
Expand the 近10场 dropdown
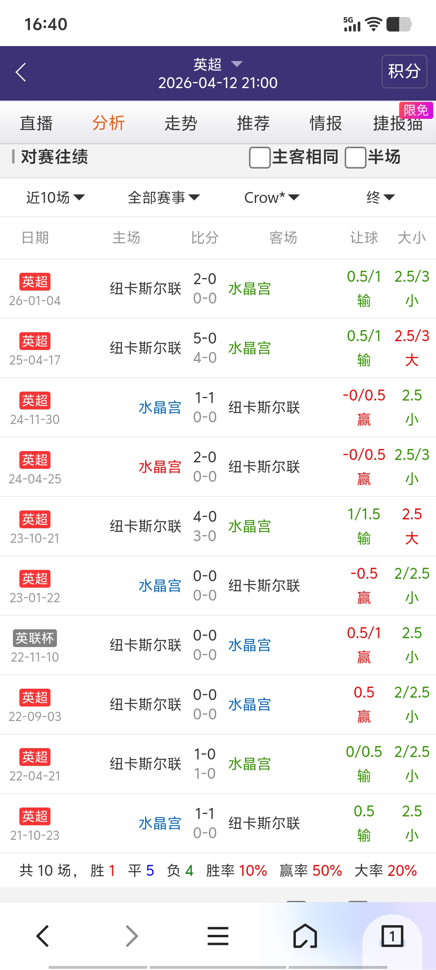[55, 198]
